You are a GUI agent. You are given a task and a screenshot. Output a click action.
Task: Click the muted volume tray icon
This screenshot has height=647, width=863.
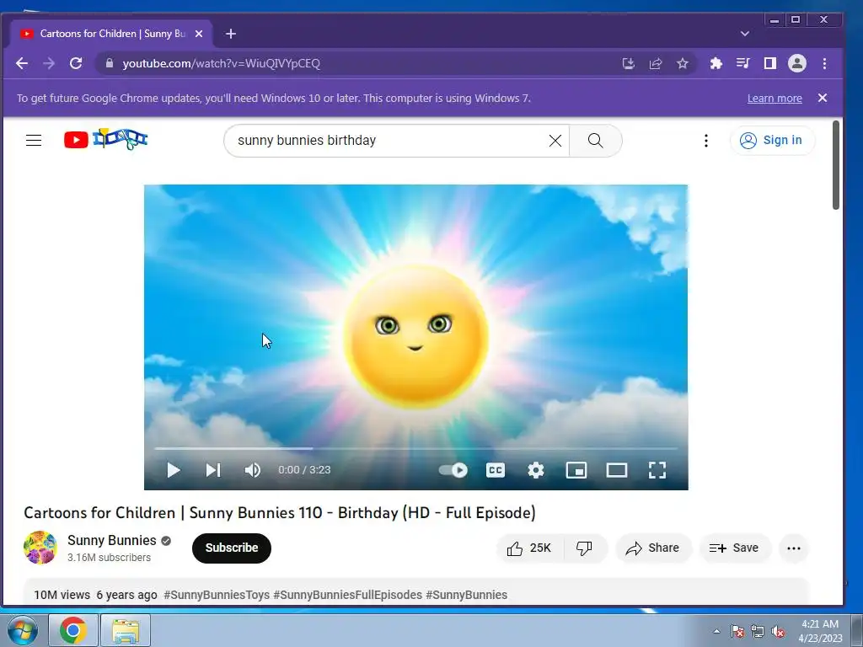[x=778, y=631]
